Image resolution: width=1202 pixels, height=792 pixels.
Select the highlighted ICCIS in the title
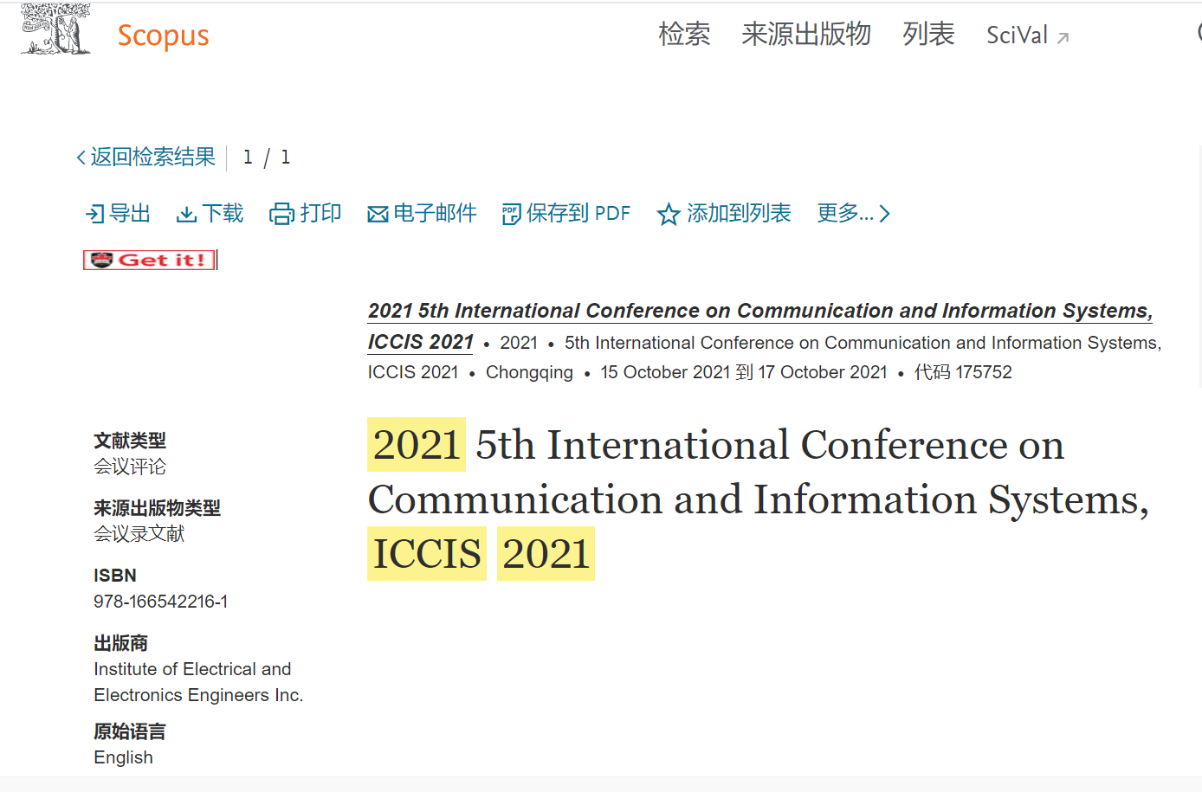tap(427, 554)
